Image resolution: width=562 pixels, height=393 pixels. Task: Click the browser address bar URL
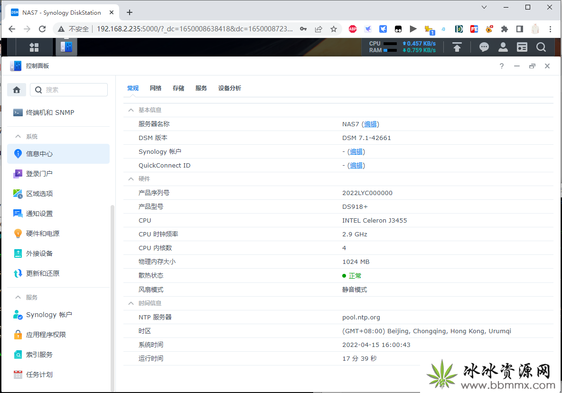tap(195, 29)
